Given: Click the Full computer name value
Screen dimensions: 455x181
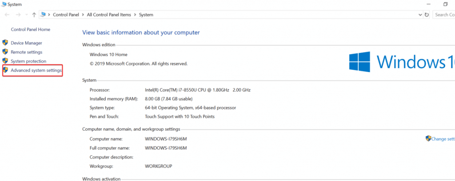Looking at the screenshot, I should click(x=166, y=148).
